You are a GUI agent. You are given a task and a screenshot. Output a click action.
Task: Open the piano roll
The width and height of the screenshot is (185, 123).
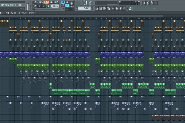[x=105, y=8]
